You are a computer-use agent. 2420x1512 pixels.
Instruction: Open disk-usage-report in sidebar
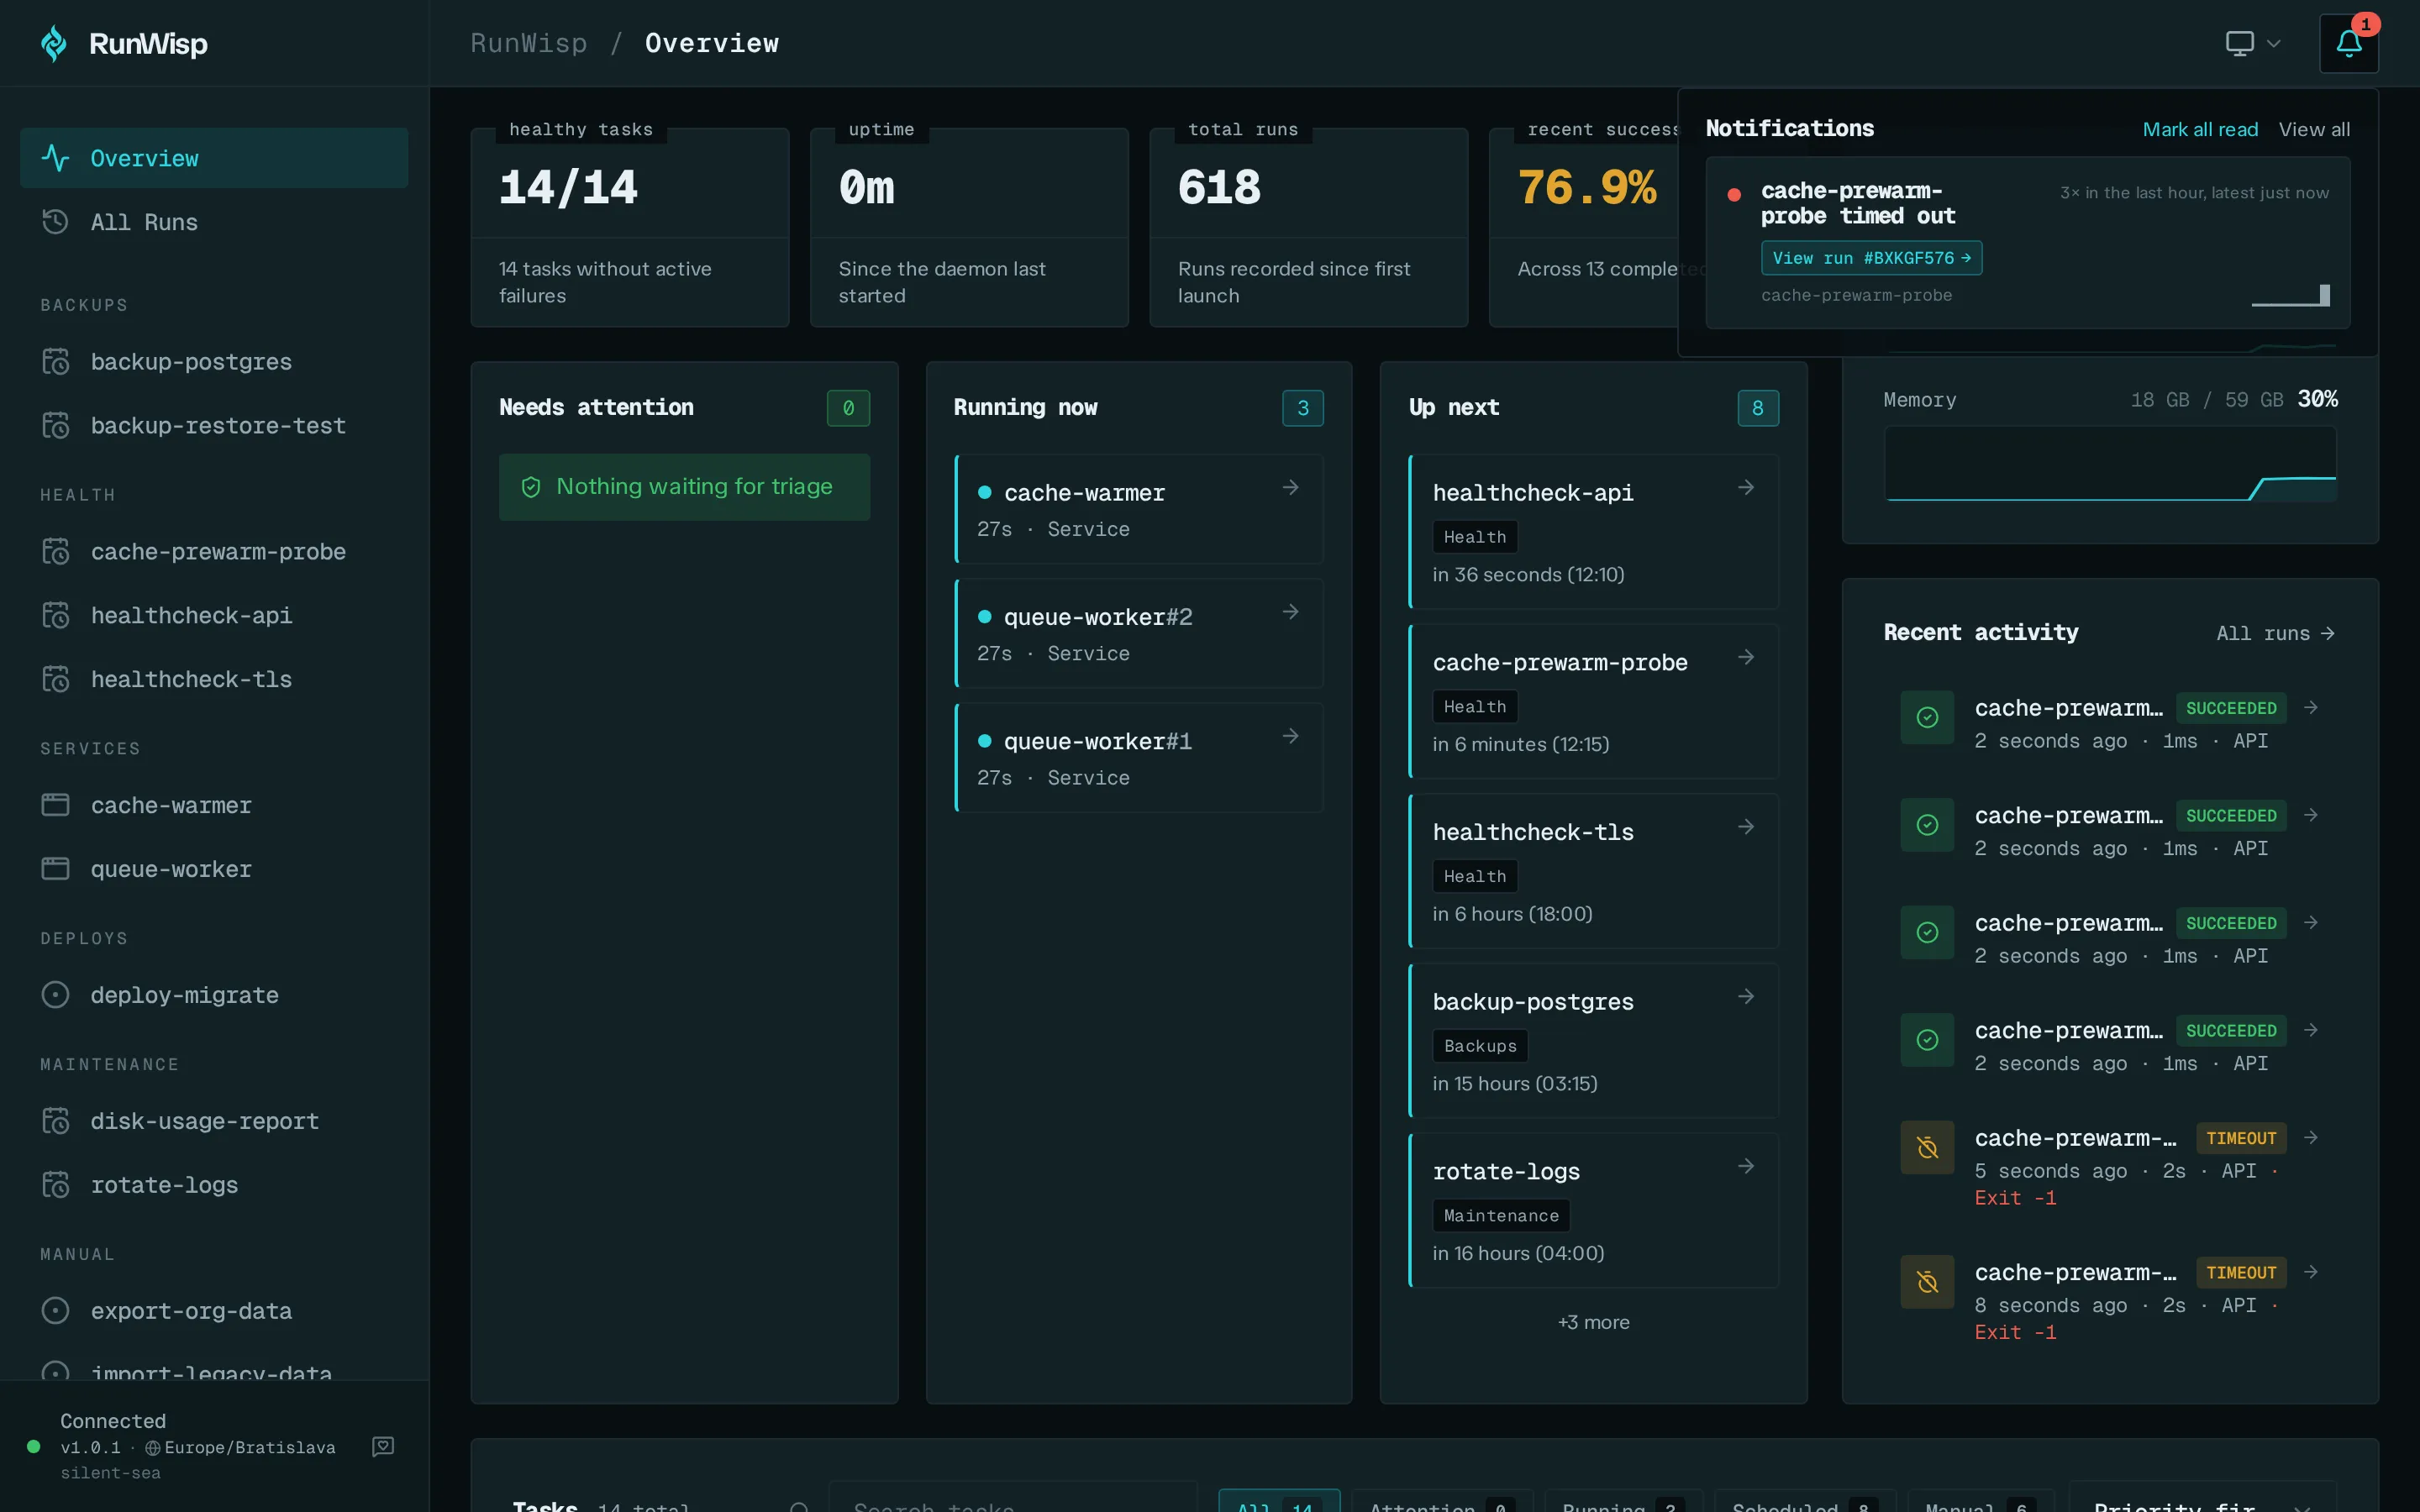pyautogui.click(x=214, y=1121)
